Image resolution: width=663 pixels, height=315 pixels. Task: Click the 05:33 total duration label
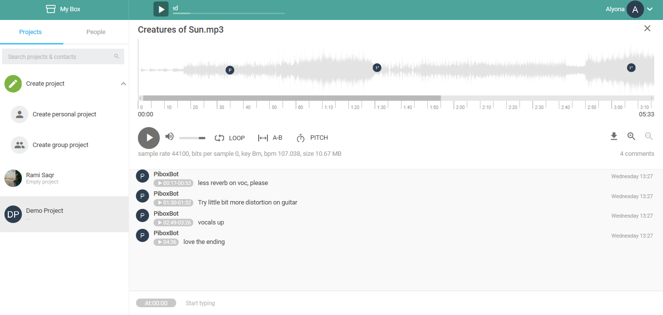pos(646,114)
